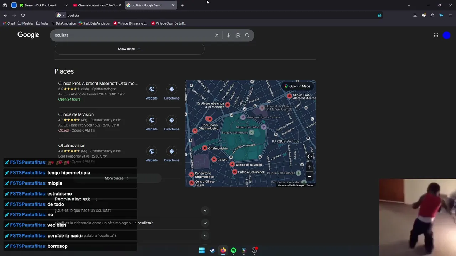
Task: Open the Windows Start menu
Action: [202, 250]
